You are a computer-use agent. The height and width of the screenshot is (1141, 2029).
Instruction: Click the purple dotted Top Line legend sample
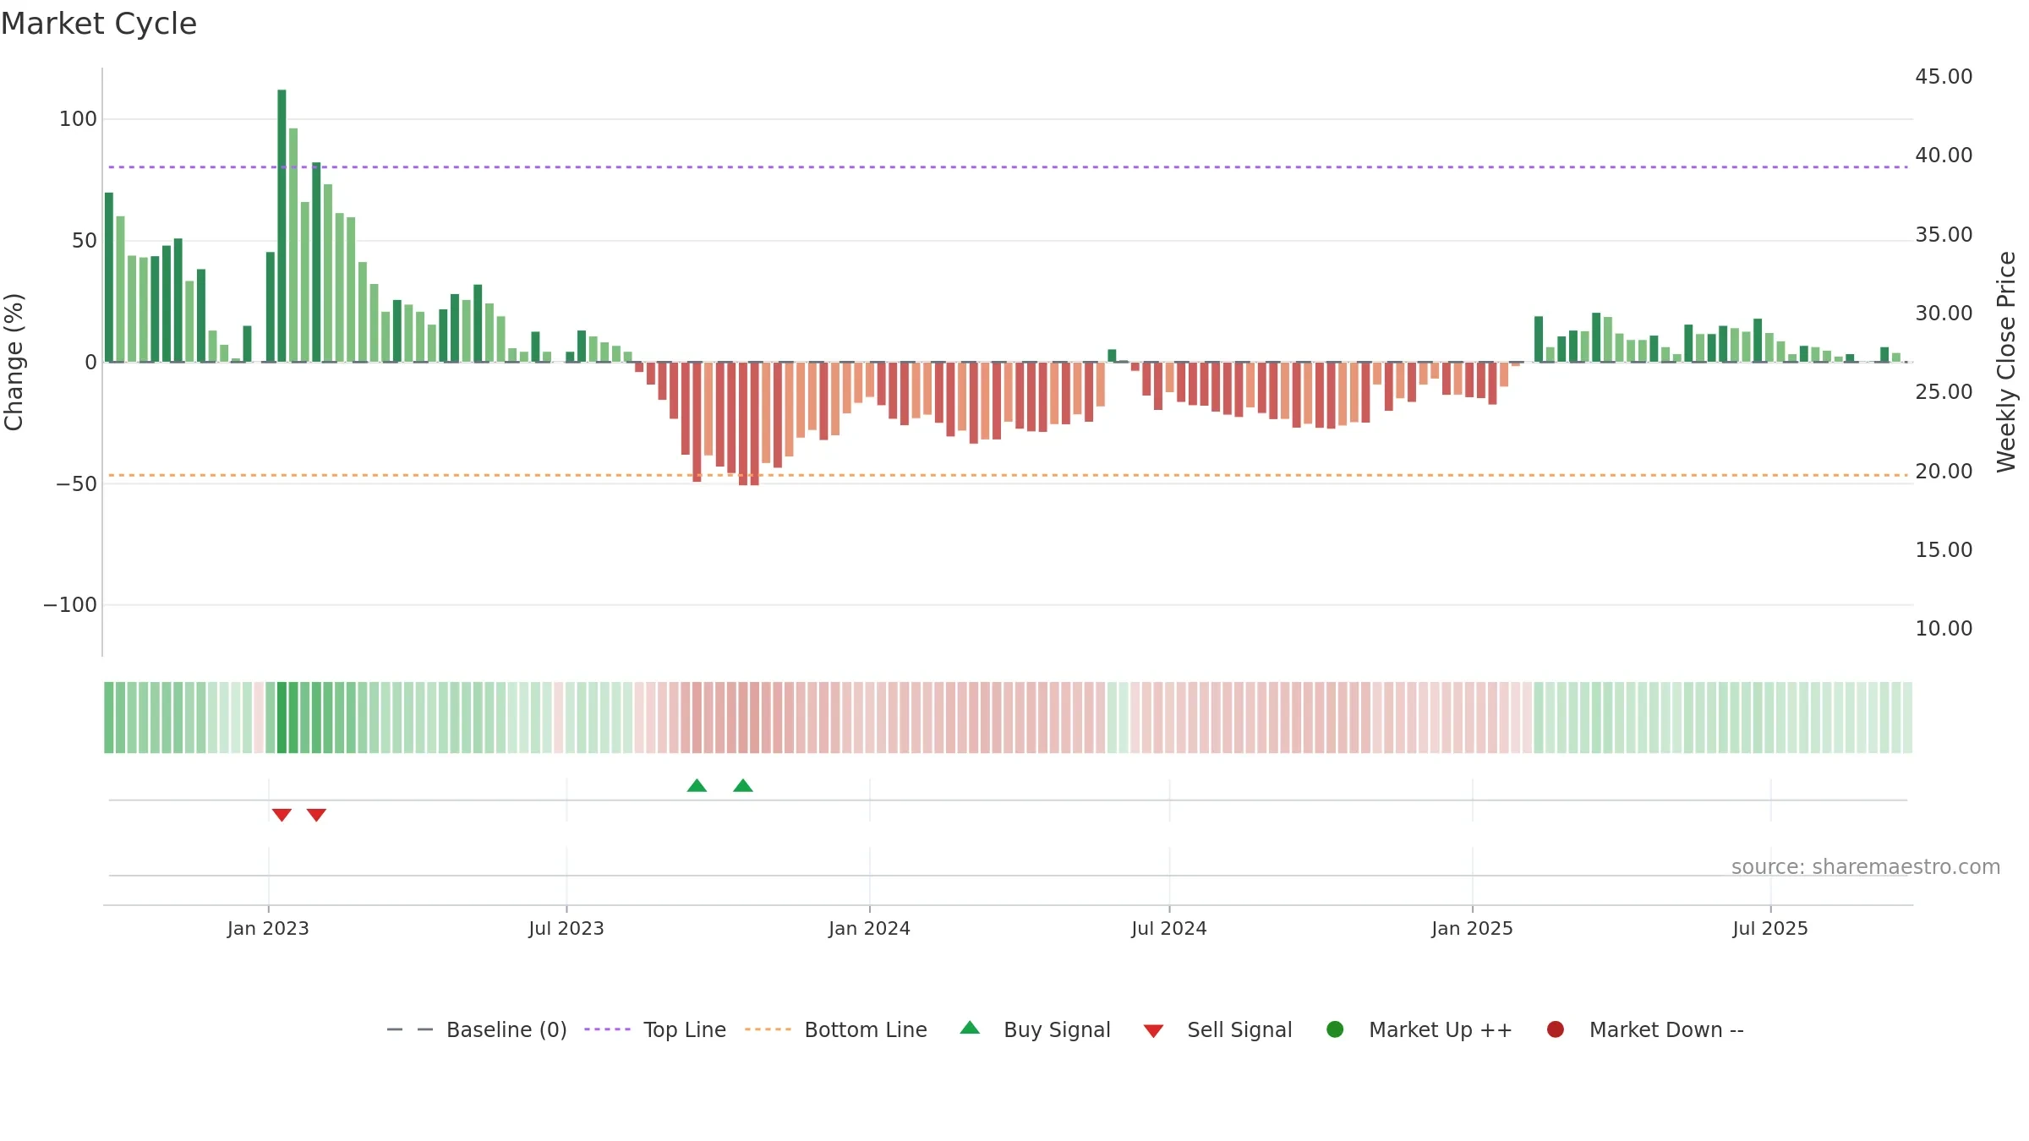608,1029
